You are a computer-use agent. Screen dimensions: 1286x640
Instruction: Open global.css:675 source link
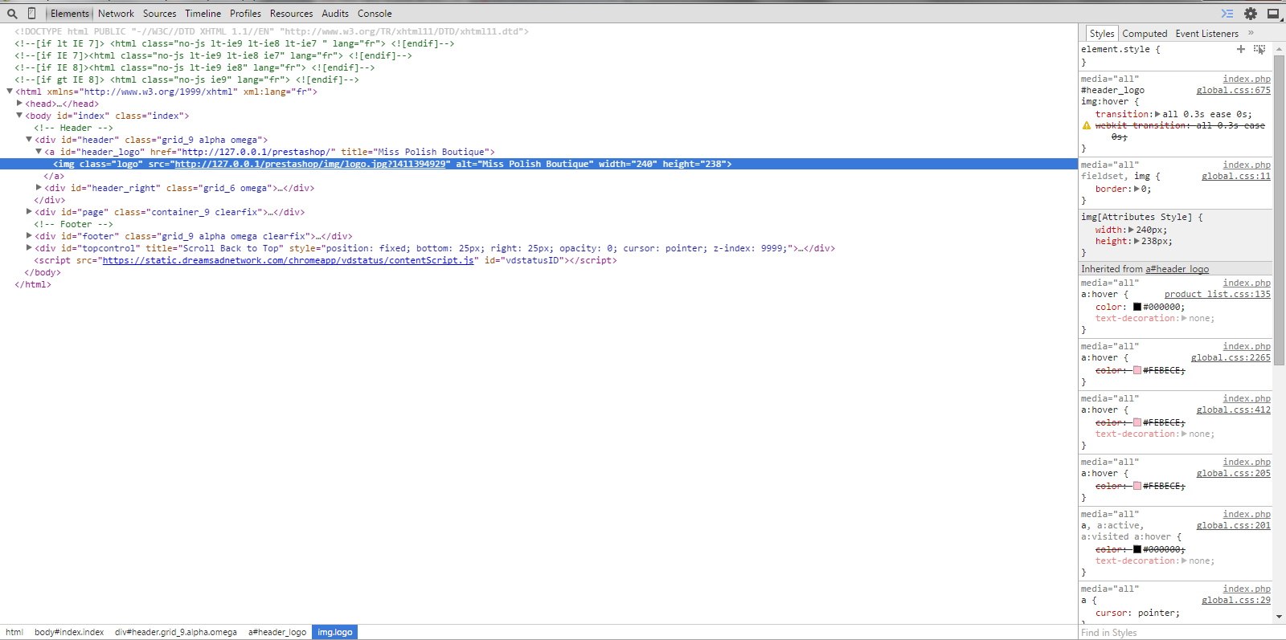click(1233, 91)
